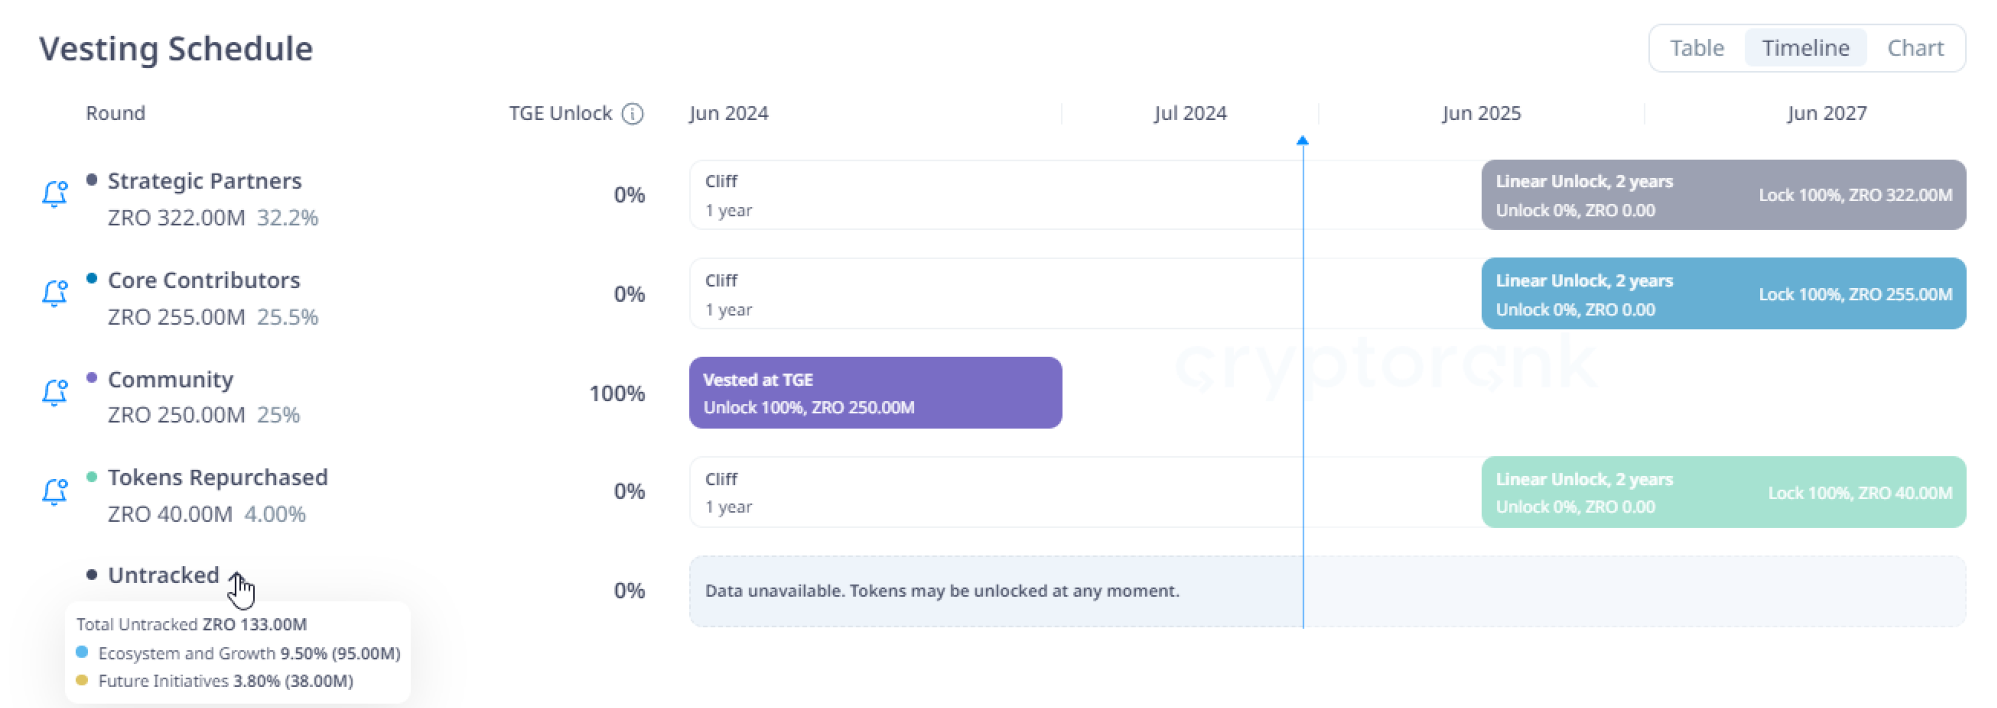
Task: Switch to the Chart view tab
Action: pos(1915,48)
